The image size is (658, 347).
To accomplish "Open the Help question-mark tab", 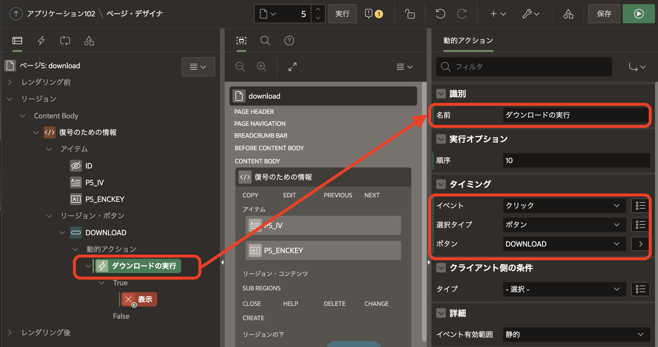I will [x=289, y=41].
